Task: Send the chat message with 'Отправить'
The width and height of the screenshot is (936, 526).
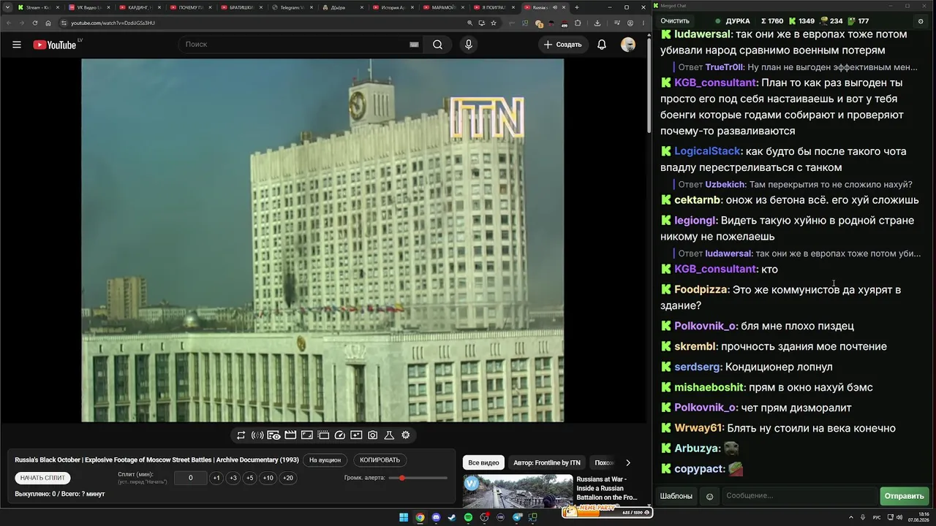Action: (x=905, y=496)
